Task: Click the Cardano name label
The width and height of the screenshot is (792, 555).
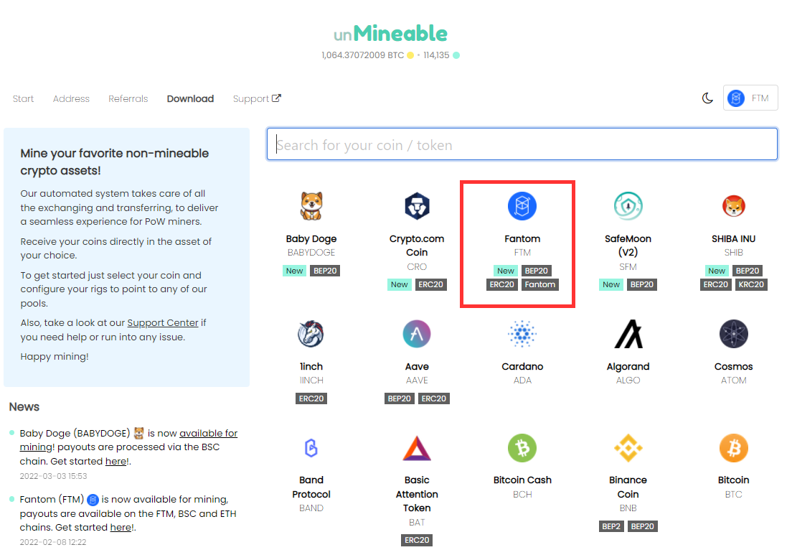Action: tap(522, 366)
